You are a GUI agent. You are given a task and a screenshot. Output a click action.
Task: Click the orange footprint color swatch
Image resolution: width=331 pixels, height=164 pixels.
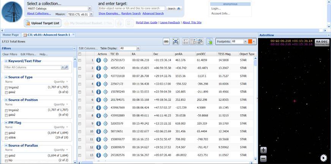[250, 41]
